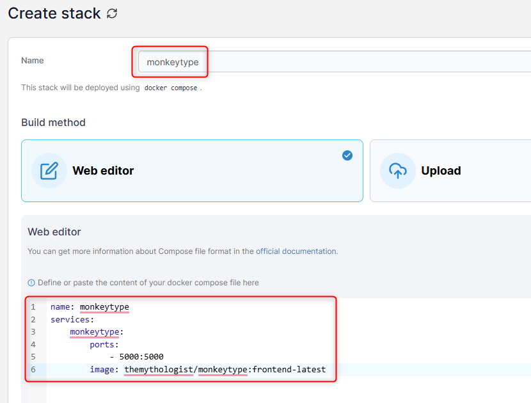Click the blue checkmark on Web editor card
Viewport: 531px width, 403px height.
click(x=347, y=155)
